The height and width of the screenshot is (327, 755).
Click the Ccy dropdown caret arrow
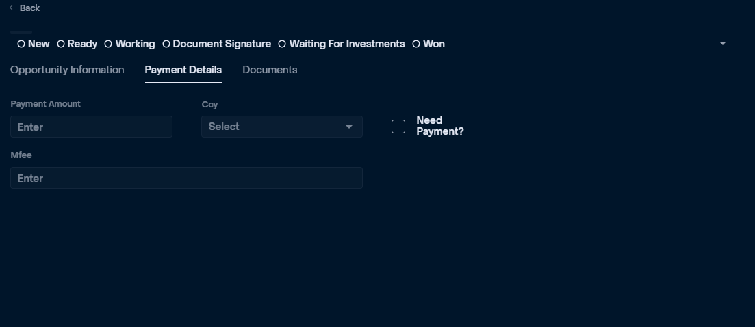click(x=349, y=127)
